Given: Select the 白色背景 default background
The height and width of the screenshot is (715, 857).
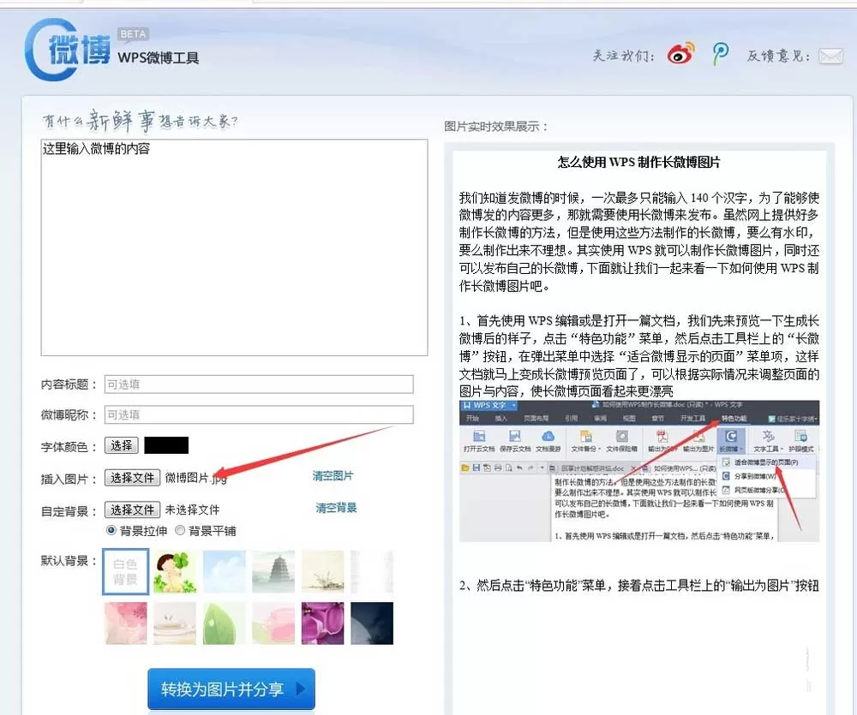Looking at the screenshot, I should (x=126, y=572).
